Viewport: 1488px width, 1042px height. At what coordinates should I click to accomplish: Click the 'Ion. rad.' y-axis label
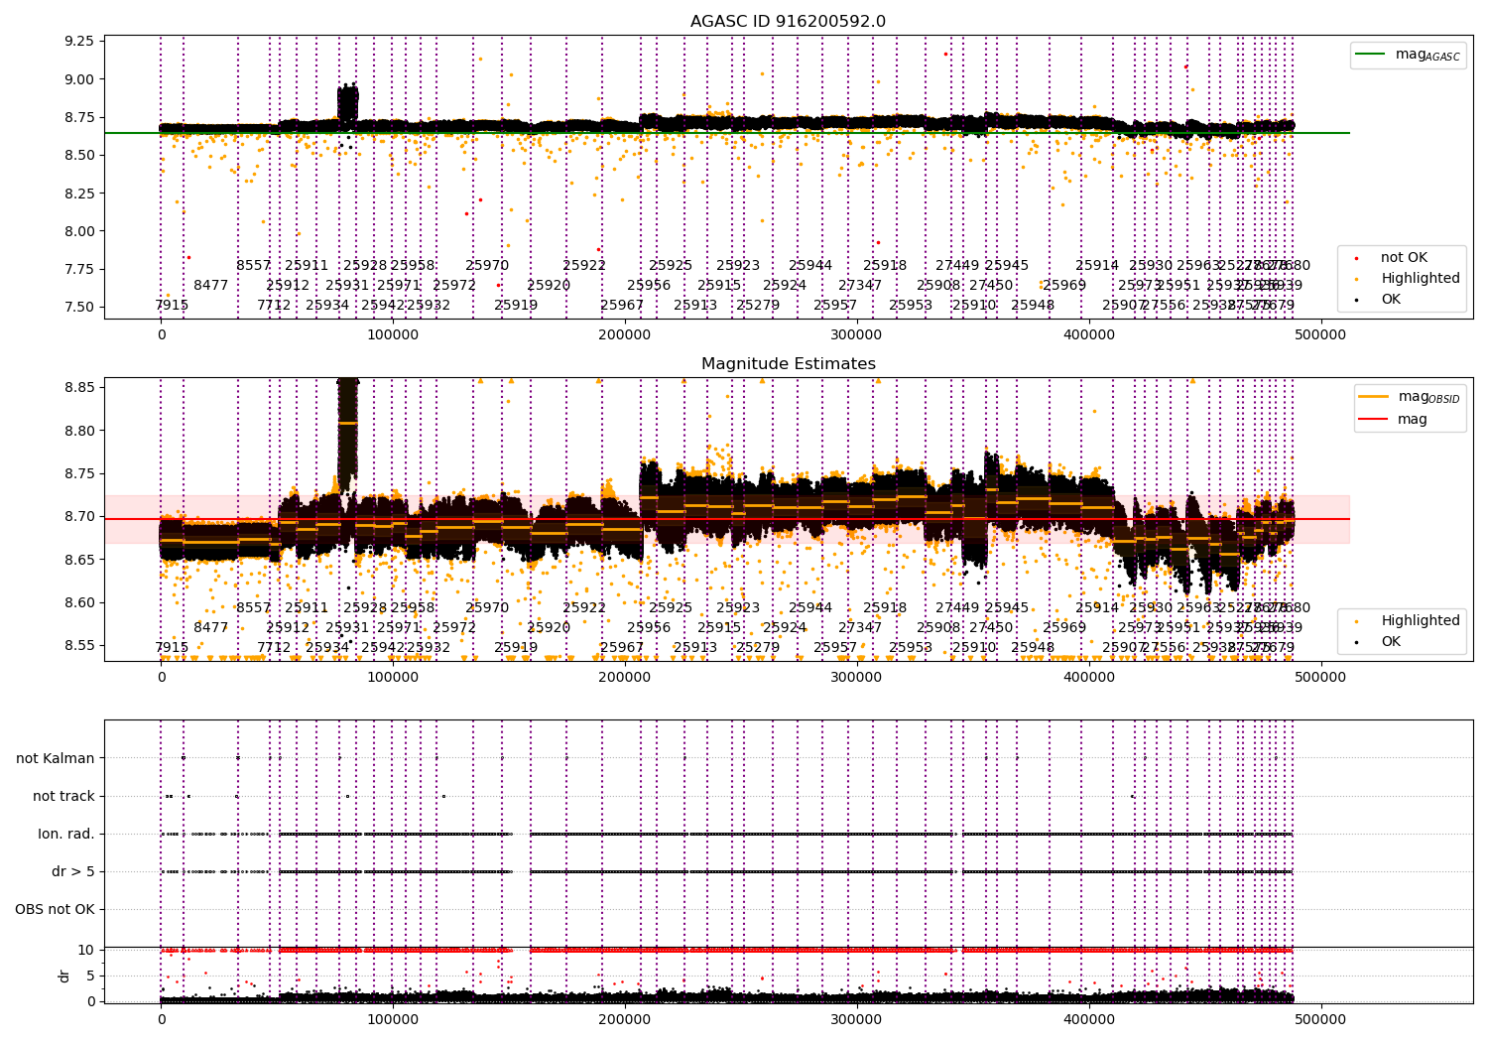click(x=66, y=834)
